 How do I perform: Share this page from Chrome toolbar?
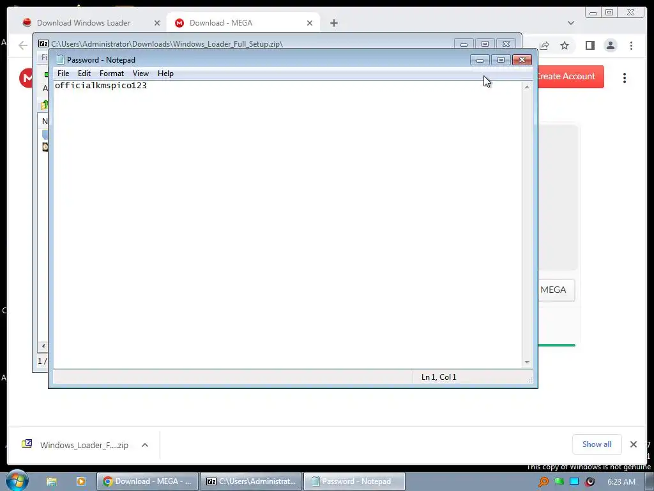544,45
